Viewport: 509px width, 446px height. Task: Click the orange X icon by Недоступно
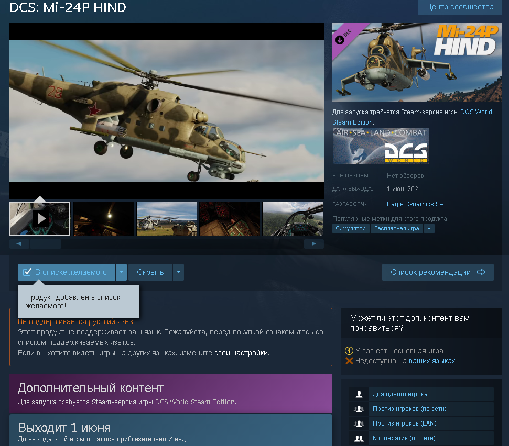tap(349, 361)
